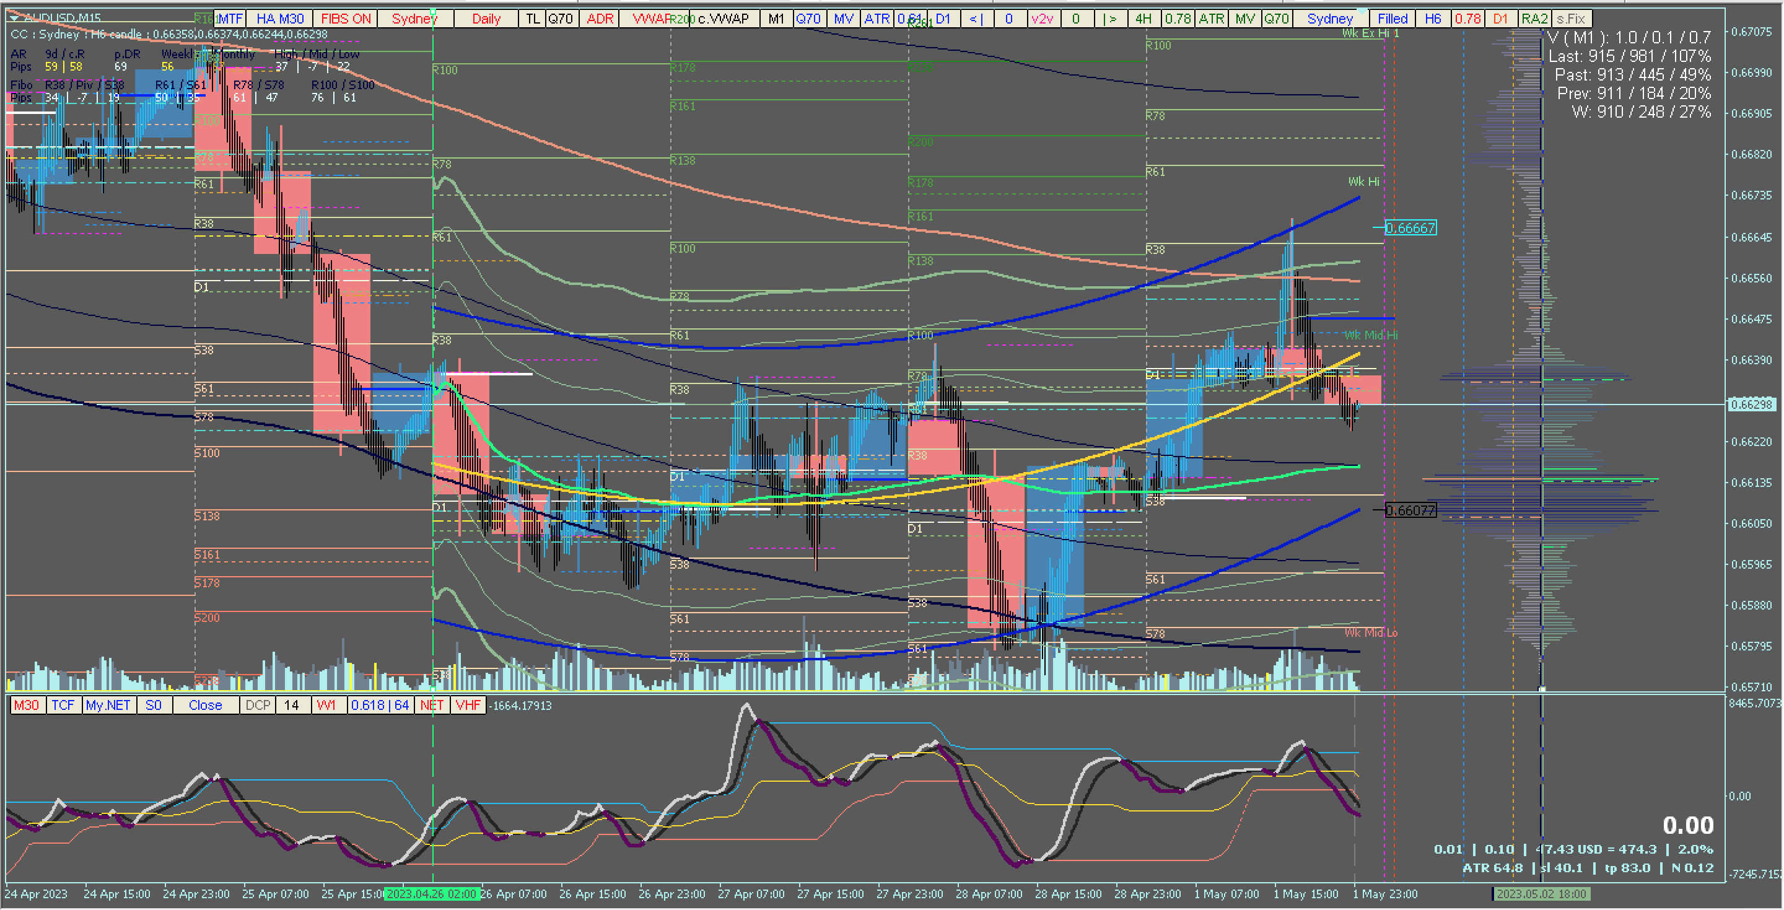
Task: Click the MTF toolbar button
Action: click(x=230, y=19)
